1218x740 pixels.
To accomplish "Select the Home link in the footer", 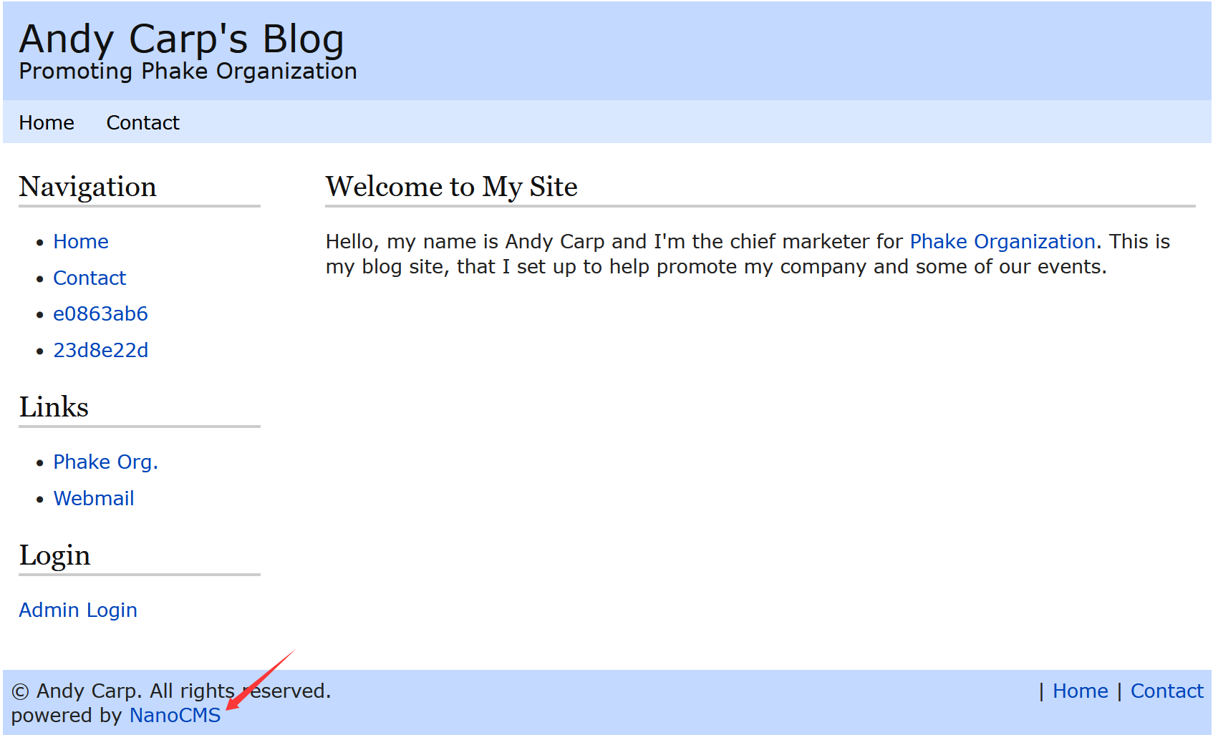I will point(1081,691).
